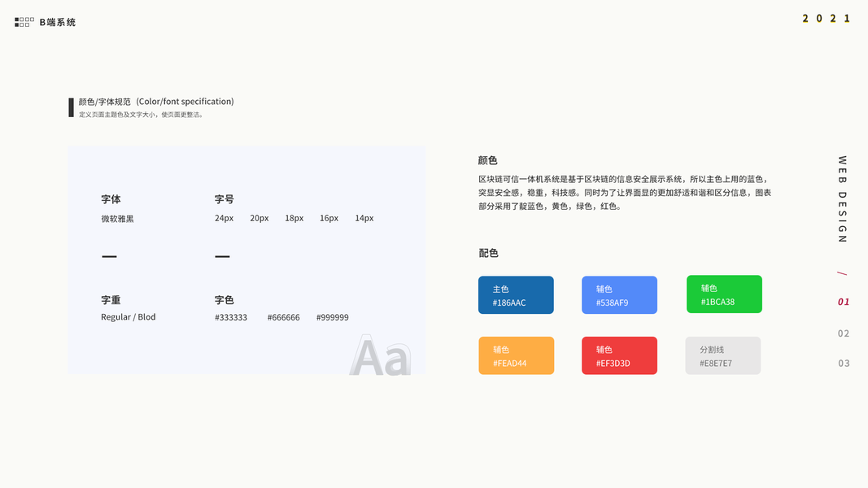Click the 配色 section heading
Screen dimensions: 868x488
pos(488,253)
